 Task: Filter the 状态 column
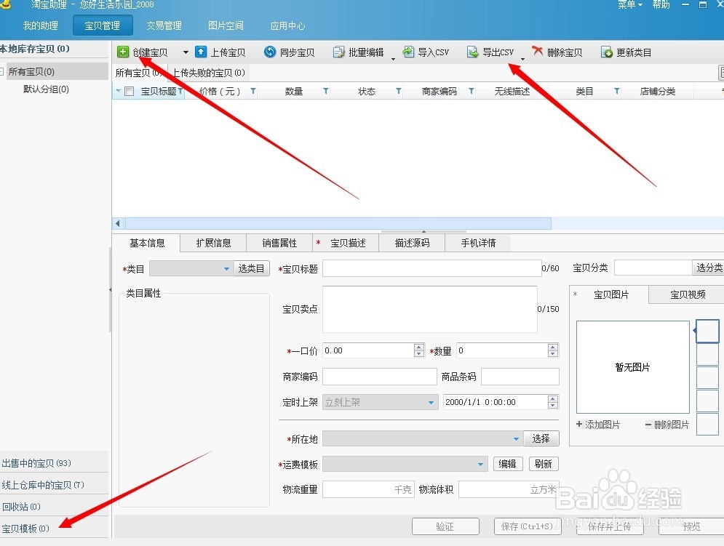[399, 91]
